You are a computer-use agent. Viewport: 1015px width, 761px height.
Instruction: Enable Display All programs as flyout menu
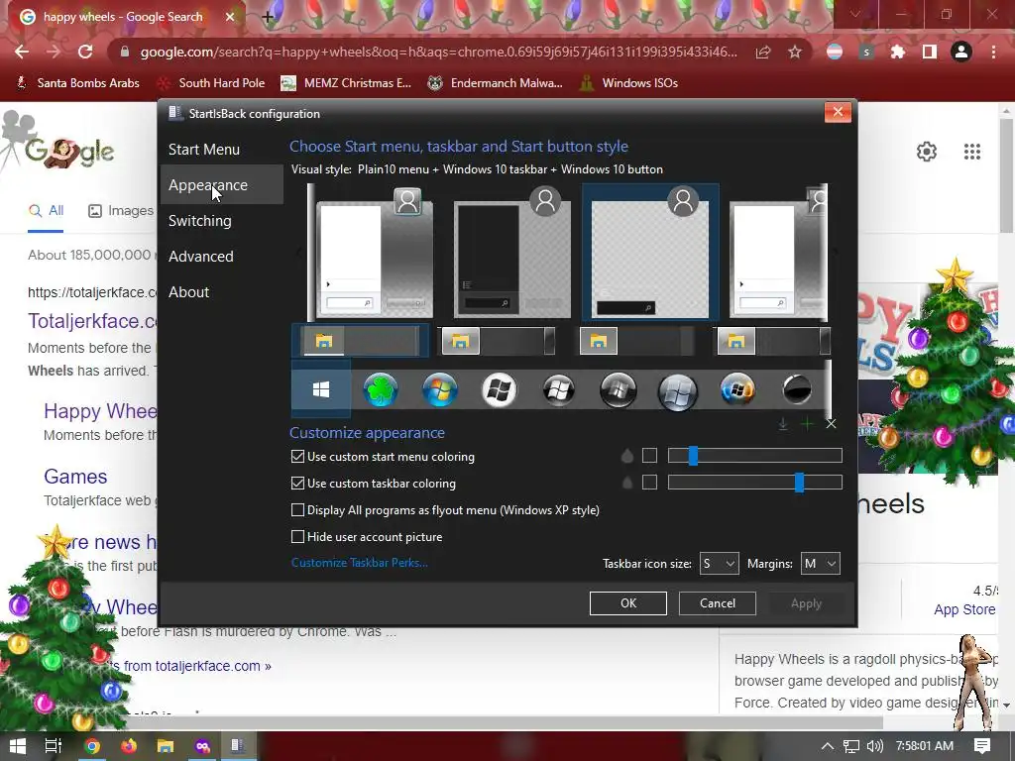(297, 510)
